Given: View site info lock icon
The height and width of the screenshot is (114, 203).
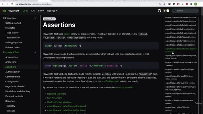Looking at the screenshot, I should (17, 4).
